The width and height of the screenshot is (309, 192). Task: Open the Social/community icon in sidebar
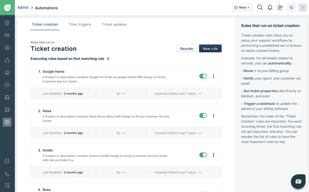click(7, 60)
